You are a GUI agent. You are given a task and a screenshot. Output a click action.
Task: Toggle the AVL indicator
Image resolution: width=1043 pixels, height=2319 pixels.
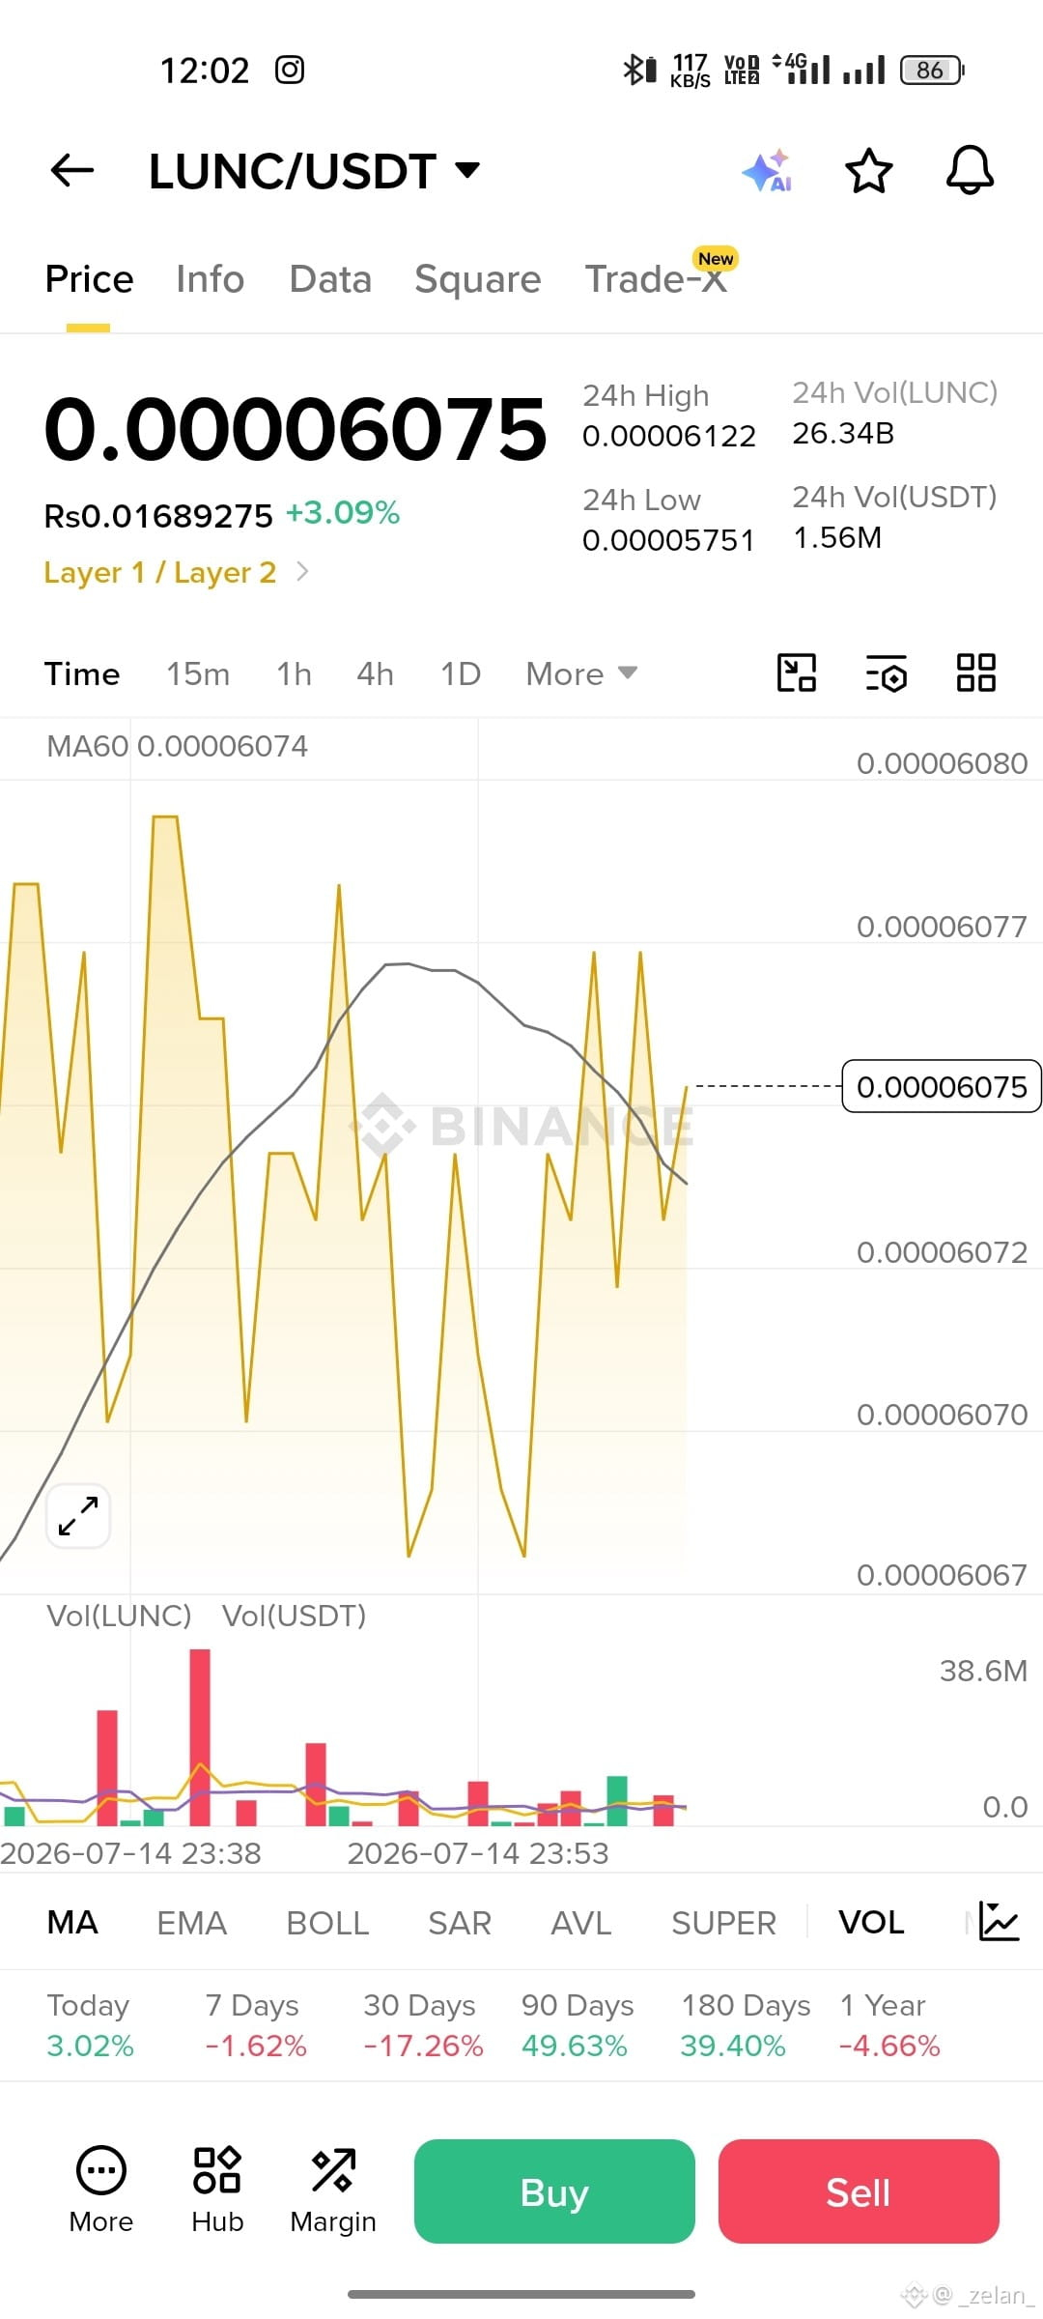coord(581,1922)
